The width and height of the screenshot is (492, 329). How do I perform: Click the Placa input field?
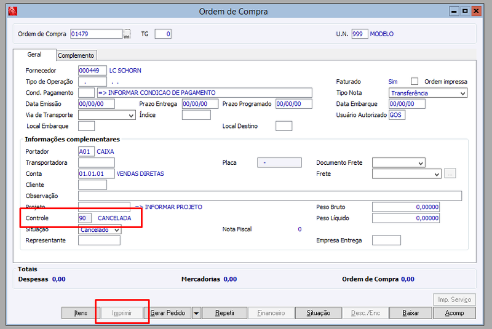(x=279, y=162)
